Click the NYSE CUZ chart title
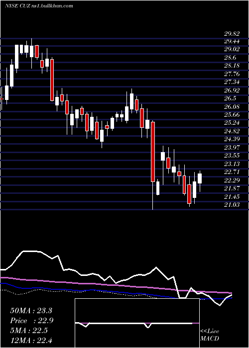 click(x=39, y=6)
